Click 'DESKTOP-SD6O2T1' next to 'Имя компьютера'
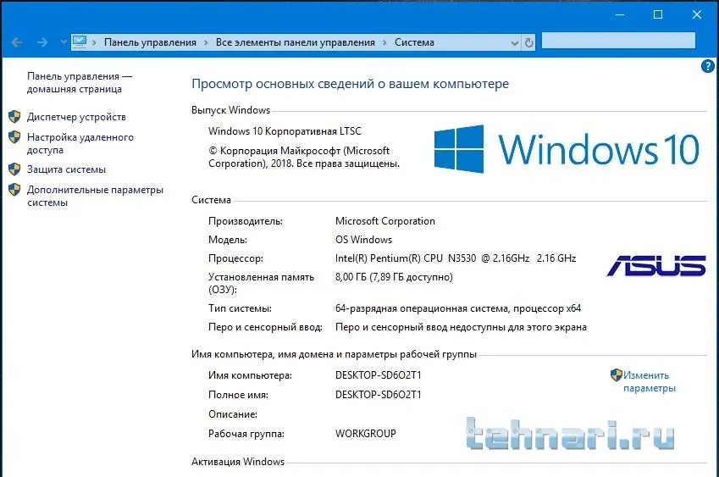 (379, 375)
